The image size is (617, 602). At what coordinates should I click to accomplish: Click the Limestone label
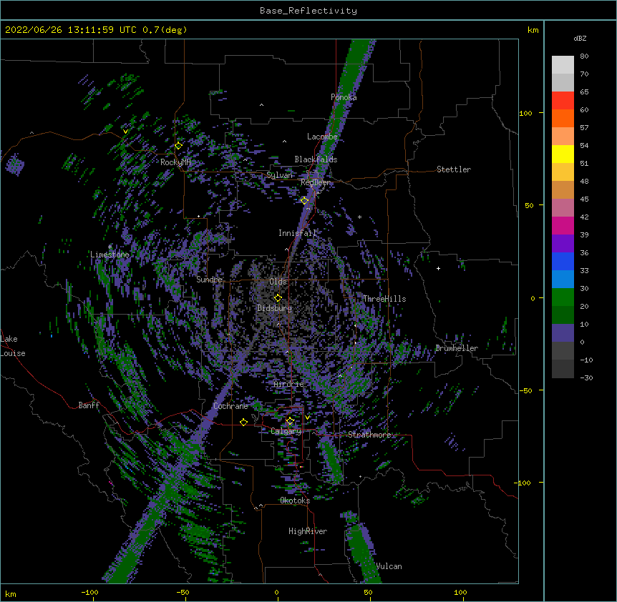click(110, 255)
